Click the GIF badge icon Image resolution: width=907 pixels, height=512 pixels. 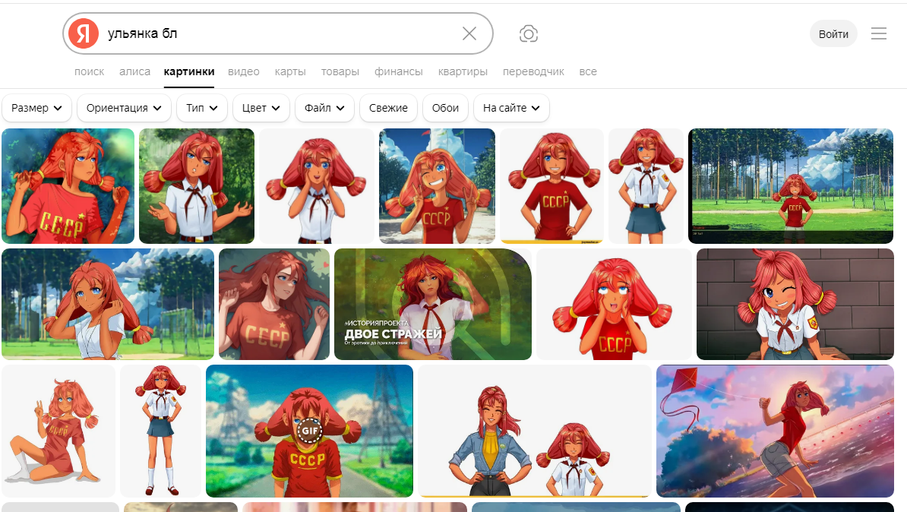coord(309,431)
